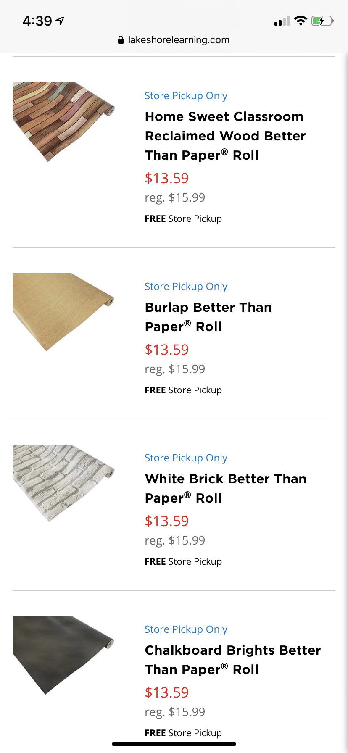Tap the Wi-Fi status icon
Viewport: 348px width, 753px height.
301,21
